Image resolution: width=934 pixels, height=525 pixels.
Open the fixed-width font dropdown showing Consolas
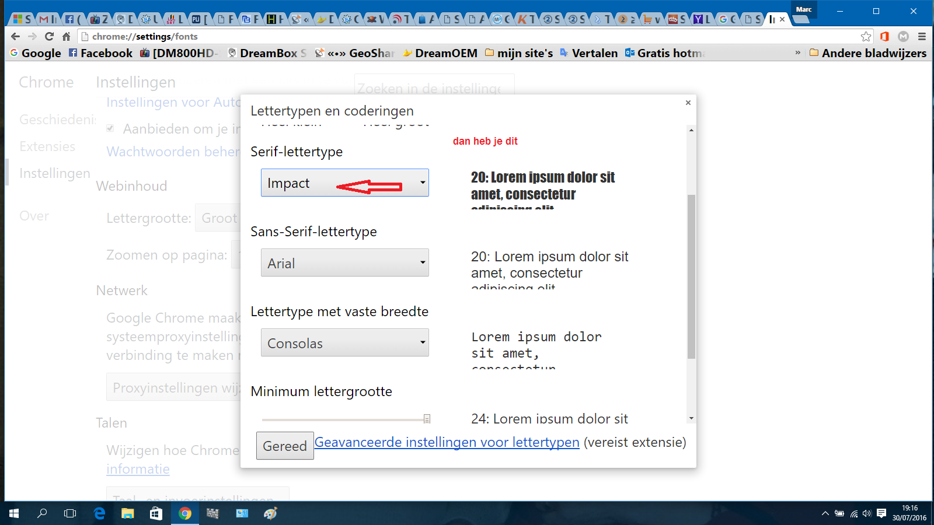point(344,343)
